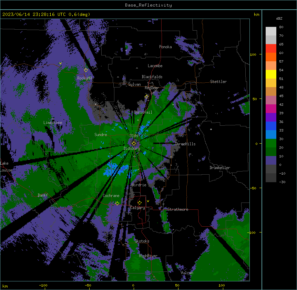Click the Airdrie city label
The height and width of the screenshot is (290, 297).
139,185
